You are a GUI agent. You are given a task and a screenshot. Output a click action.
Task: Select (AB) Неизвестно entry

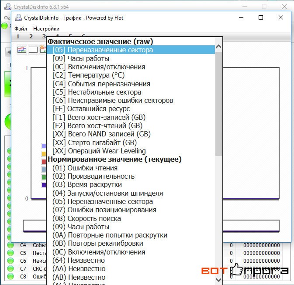pos(131,277)
